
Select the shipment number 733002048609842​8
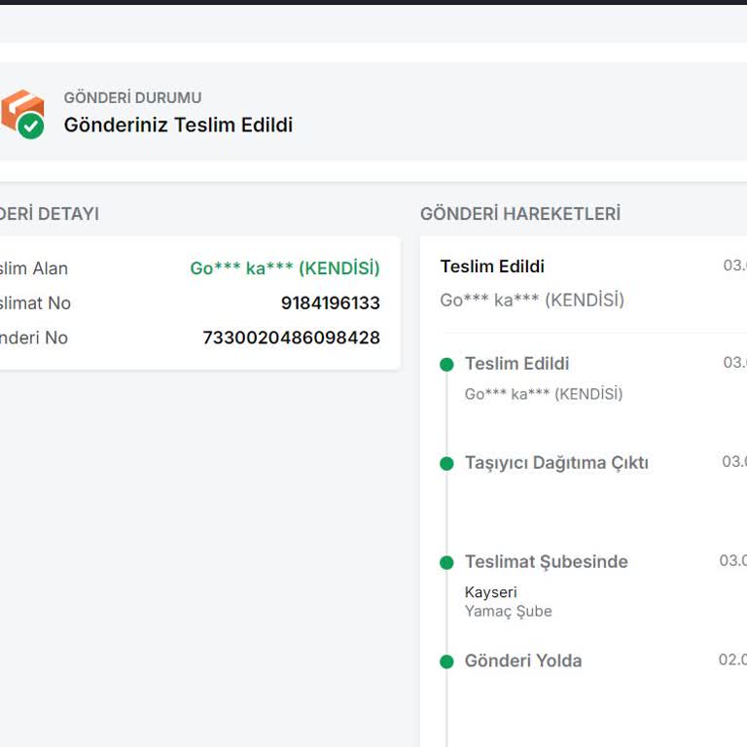(x=291, y=338)
